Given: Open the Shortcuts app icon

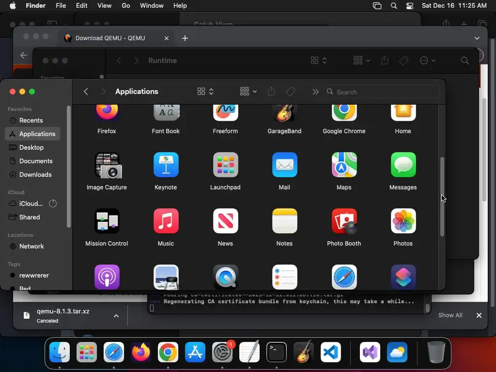Looking at the screenshot, I should click(403, 277).
